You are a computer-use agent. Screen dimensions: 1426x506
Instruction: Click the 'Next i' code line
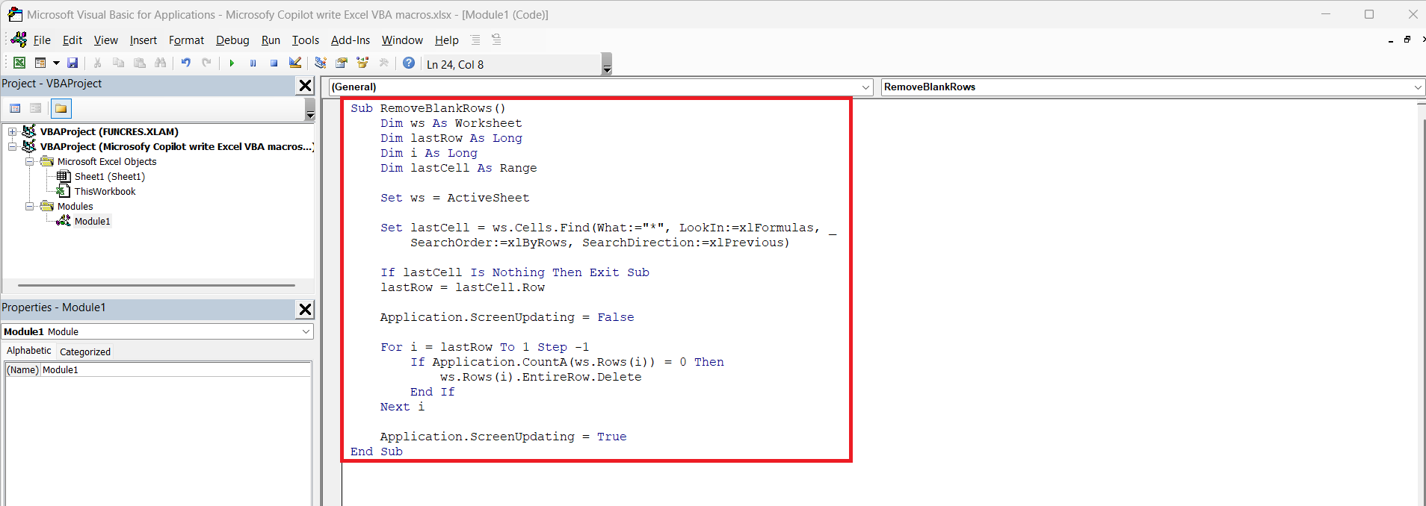[402, 407]
